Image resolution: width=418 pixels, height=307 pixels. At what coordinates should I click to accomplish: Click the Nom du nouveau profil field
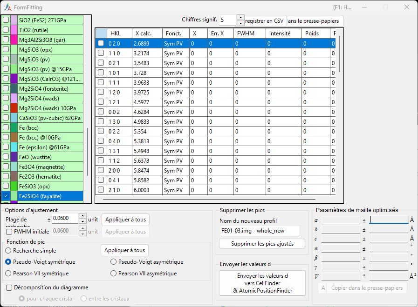coord(260,231)
